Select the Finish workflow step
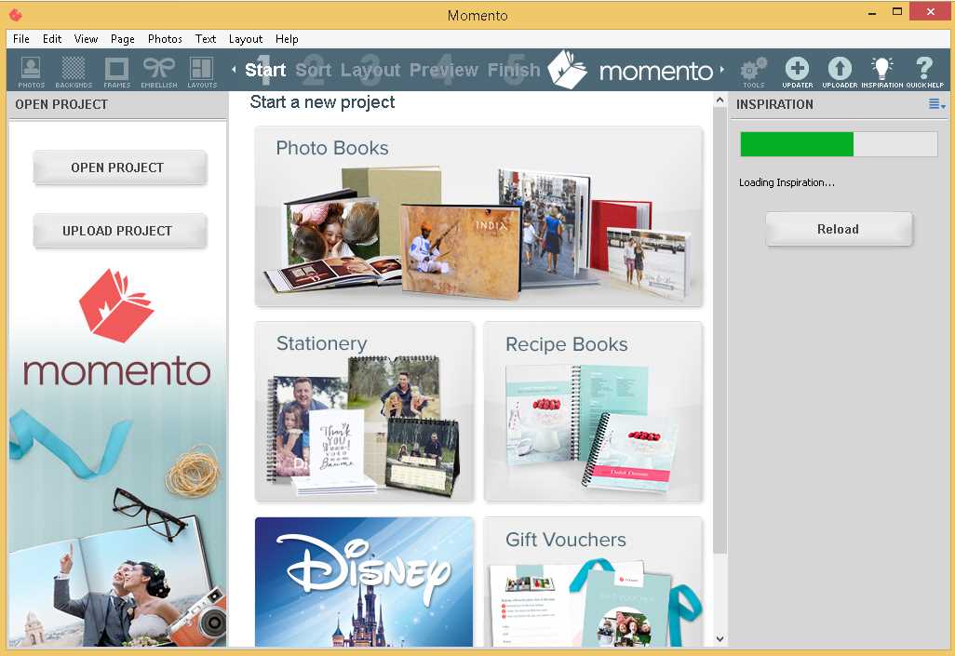Screen dimensions: 955x656 click(x=514, y=70)
